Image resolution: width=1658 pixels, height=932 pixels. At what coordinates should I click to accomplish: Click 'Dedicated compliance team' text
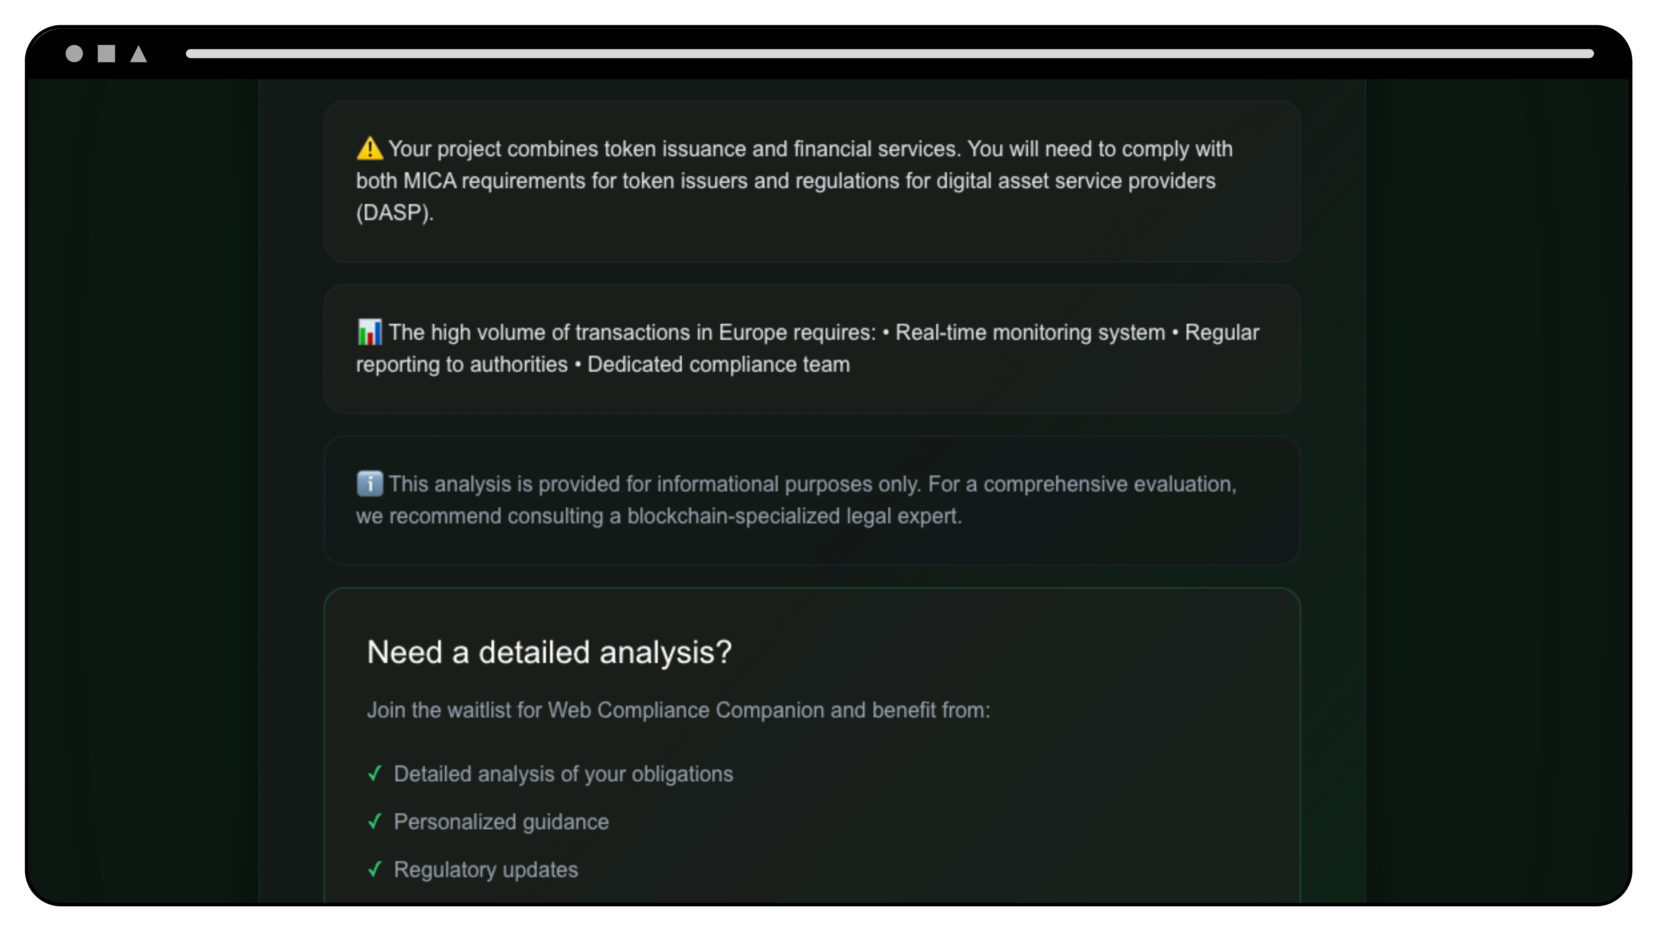(718, 364)
